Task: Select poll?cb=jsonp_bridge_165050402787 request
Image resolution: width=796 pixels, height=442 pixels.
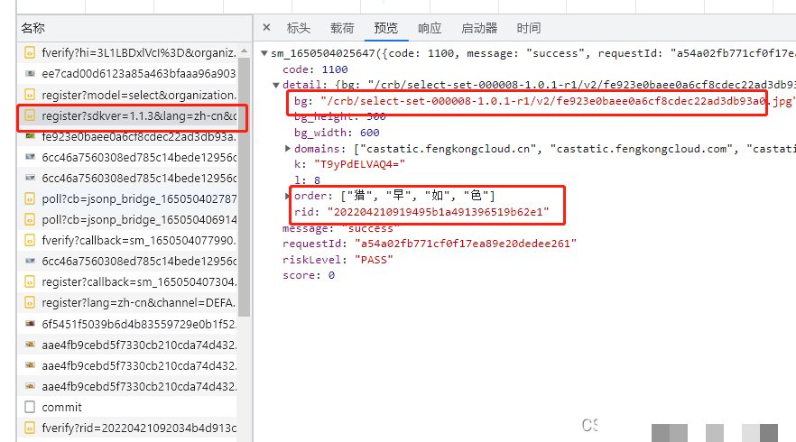Action: [127, 199]
